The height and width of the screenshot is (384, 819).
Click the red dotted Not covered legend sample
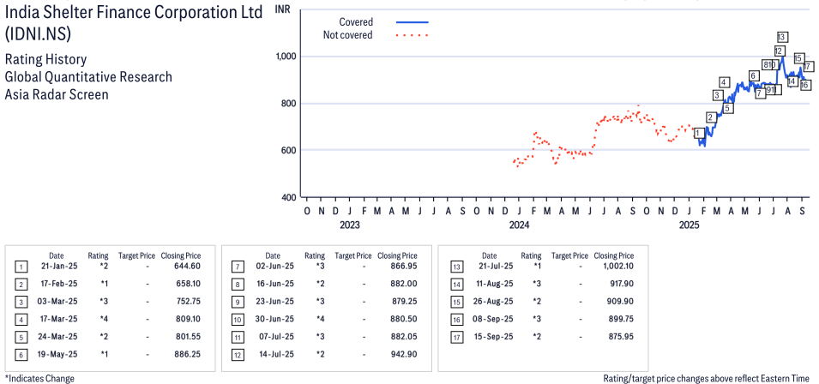[x=413, y=35]
